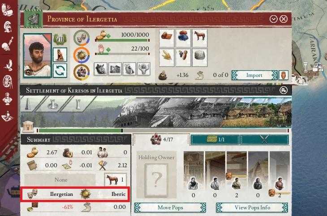
Task: Click the cycle arrows governor policy button
Action: [60, 70]
